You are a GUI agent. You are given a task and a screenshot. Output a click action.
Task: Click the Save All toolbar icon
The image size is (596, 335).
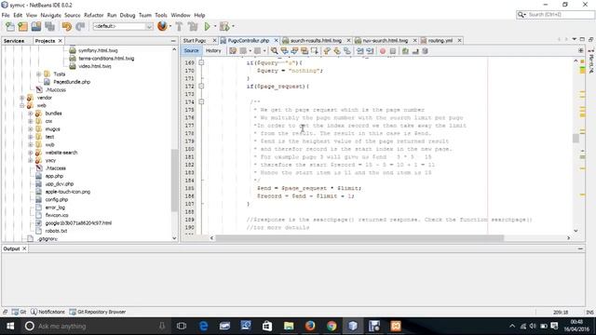(x=49, y=27)
